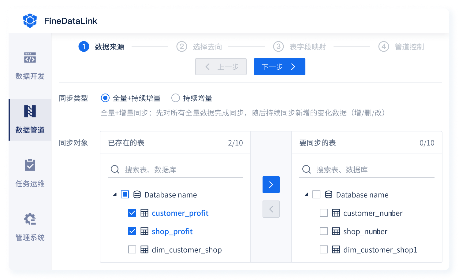Screen dimensions: 459x280
Task: Collapse Database name tree in 要同步的表
Action: (306, 194)
